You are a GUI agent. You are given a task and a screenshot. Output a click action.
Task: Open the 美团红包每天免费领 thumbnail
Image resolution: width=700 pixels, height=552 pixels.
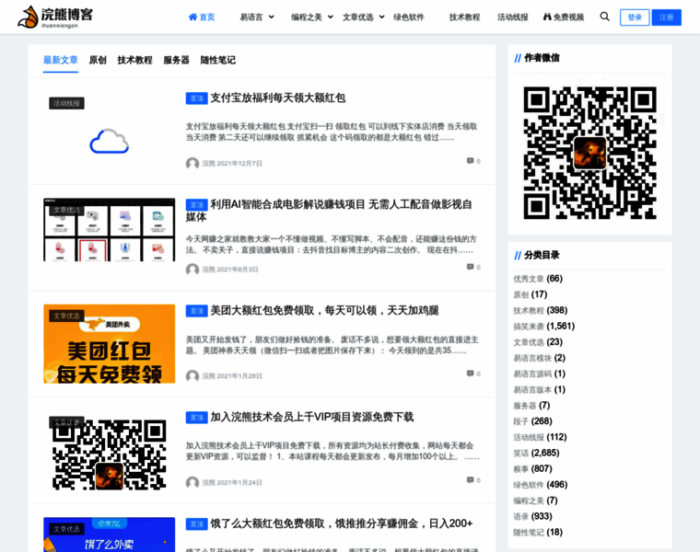click(x=110, y=344)
